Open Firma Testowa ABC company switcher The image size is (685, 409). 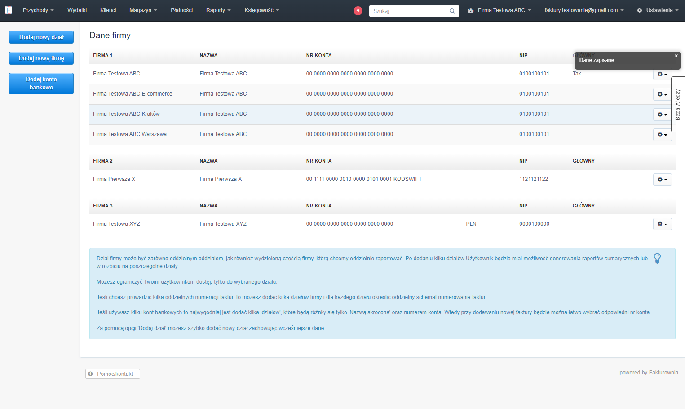(499, 10)
